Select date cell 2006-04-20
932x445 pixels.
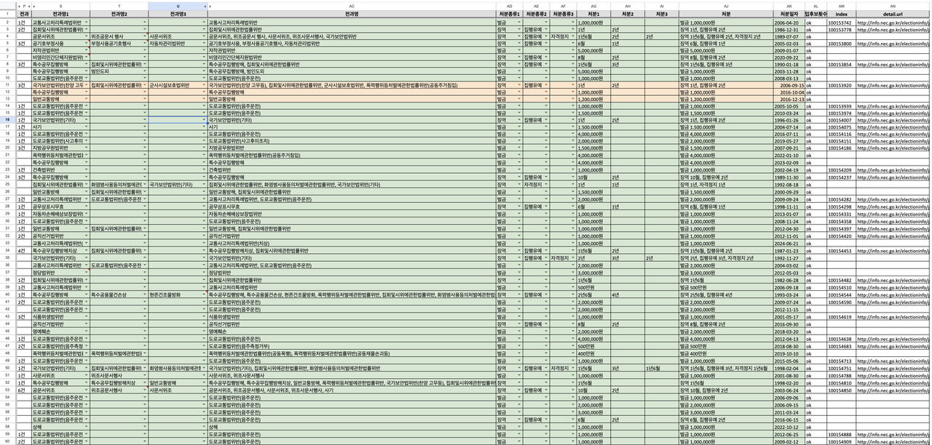(789, 23)
